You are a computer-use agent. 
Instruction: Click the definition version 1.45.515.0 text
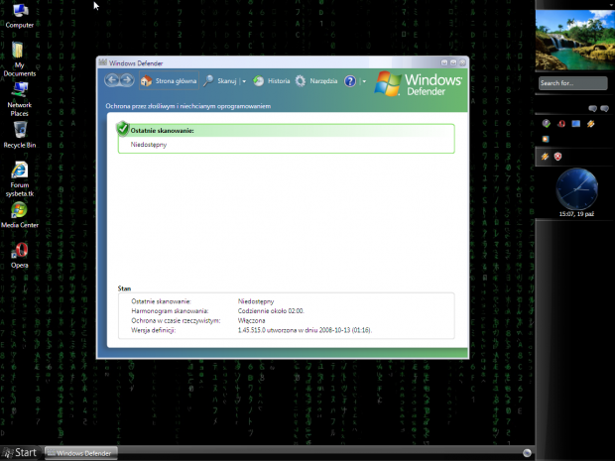tap(305, 330)
